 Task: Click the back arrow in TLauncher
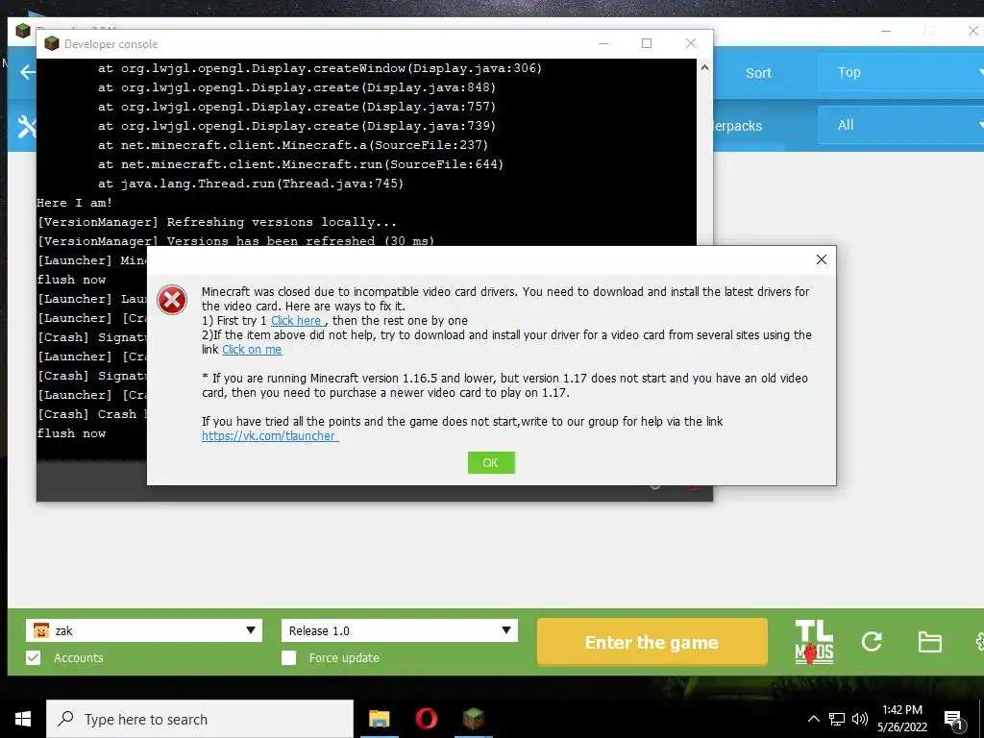(28, 72)
